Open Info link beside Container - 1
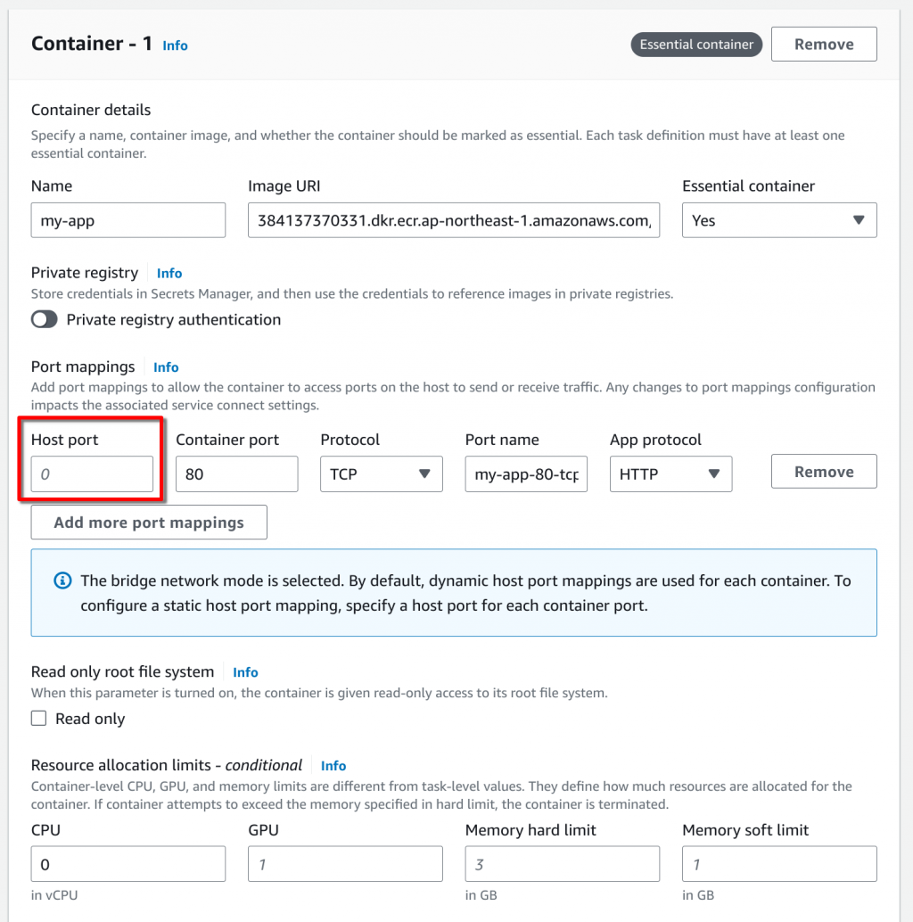 (175, 45)
